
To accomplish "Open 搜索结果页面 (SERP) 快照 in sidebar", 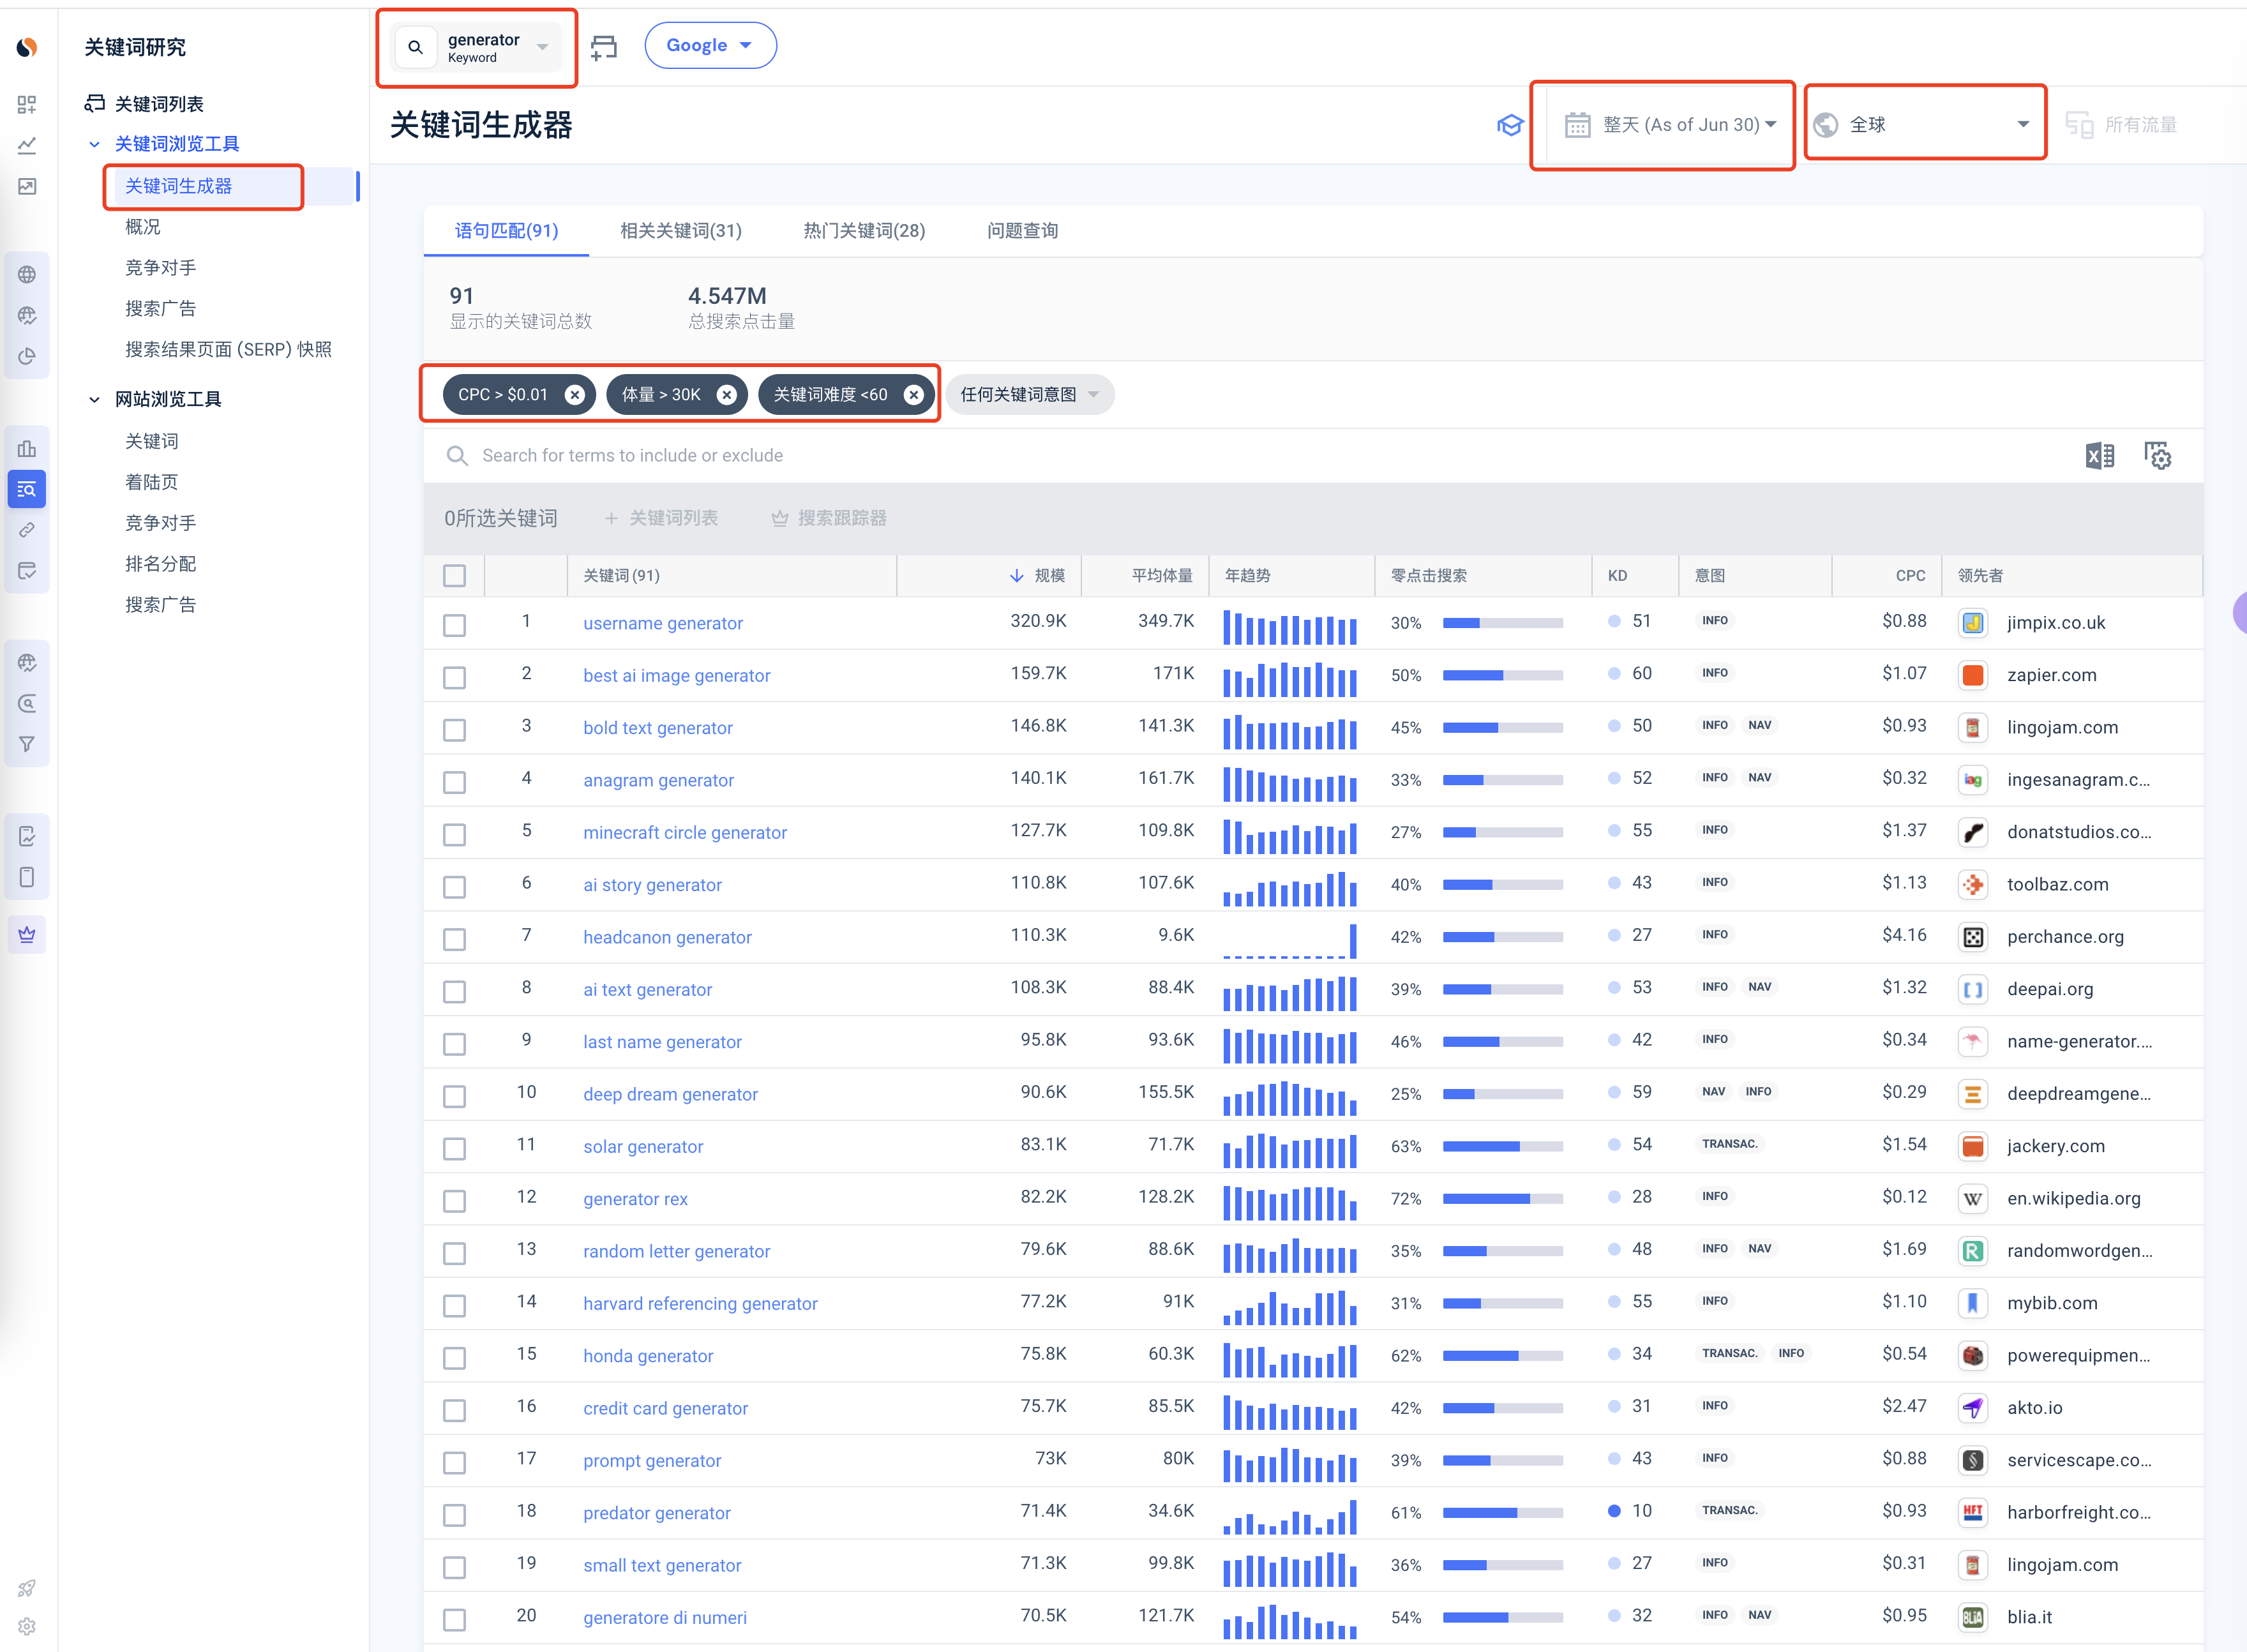I will coord(228,350).
